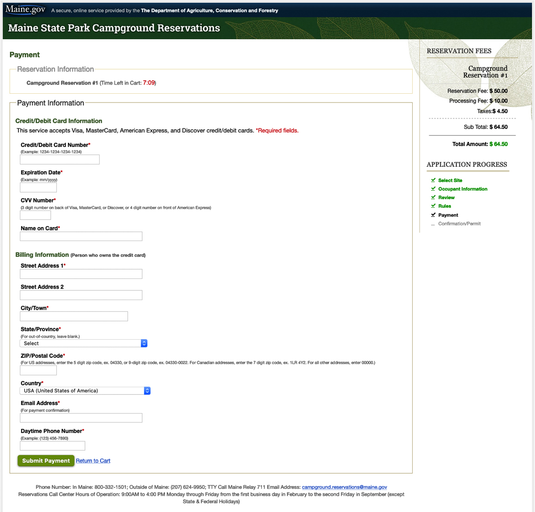
Task: Focus the Daytime Phone Number field
Action: point(53,446)
